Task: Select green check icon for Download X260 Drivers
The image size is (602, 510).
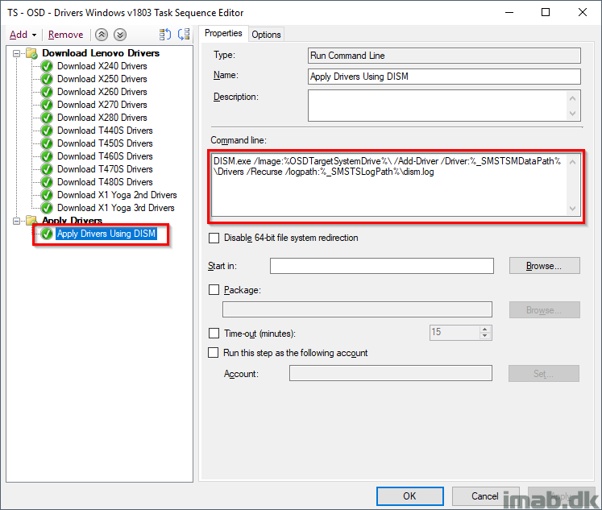Action: pos(47,92)
